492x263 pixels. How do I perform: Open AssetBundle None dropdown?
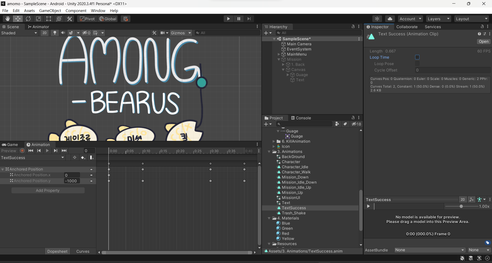(x=430, y=250)
